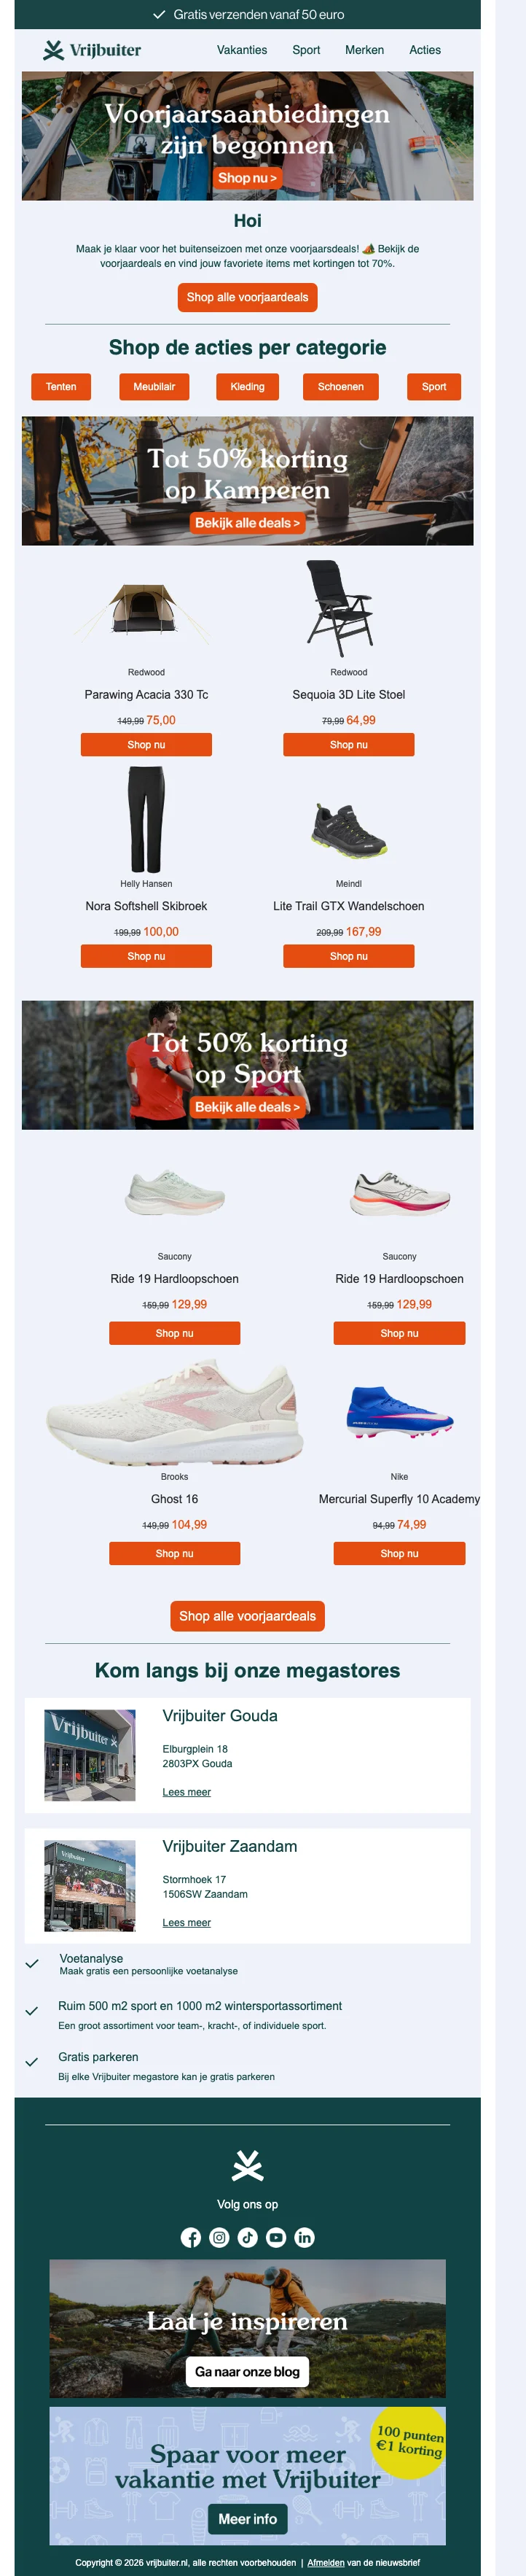Open the Facebook social icon
Viewport: 526px width, 2576px height.
[191, 2237]
